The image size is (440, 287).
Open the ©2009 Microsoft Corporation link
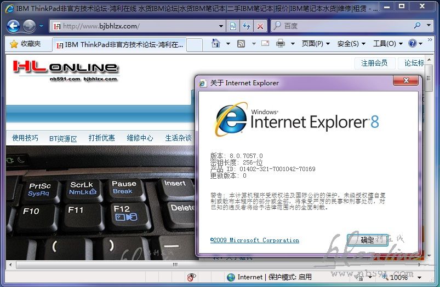point(254,240)
